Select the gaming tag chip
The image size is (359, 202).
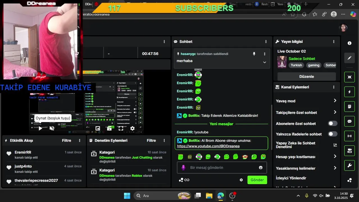(x=314, y=65)
